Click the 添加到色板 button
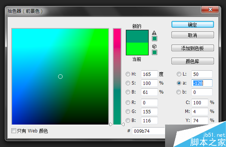 pyautogui.click(x=193, y=48)
